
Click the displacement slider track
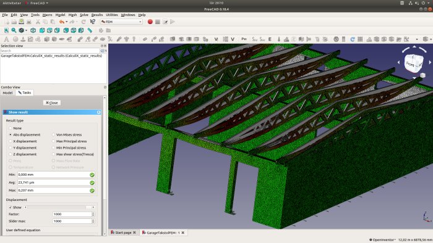(59, 207)
